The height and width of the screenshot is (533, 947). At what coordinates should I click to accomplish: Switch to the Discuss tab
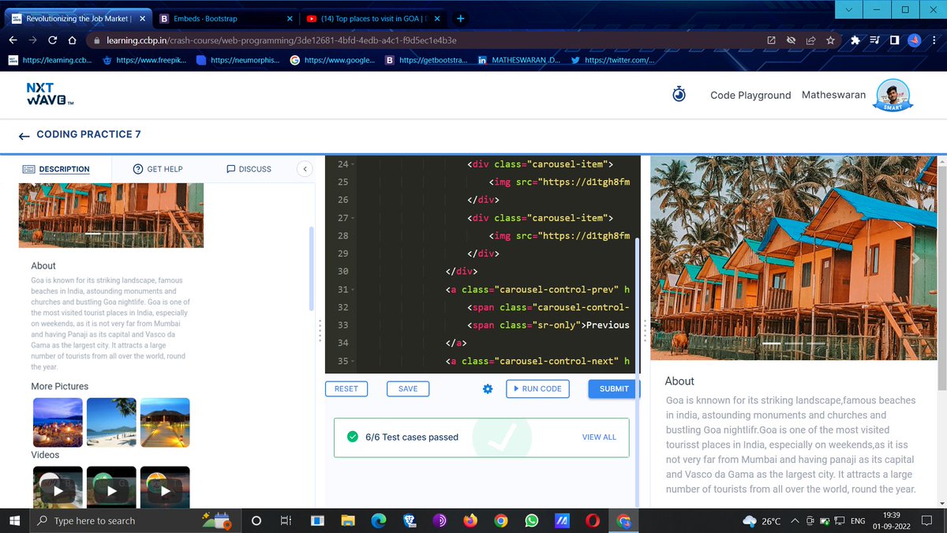coord(249,169)
